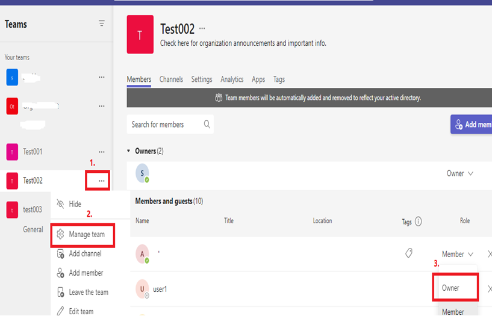Click the Add member button
492x316 pixels.
pyautogui.click(x=472, y=125)
